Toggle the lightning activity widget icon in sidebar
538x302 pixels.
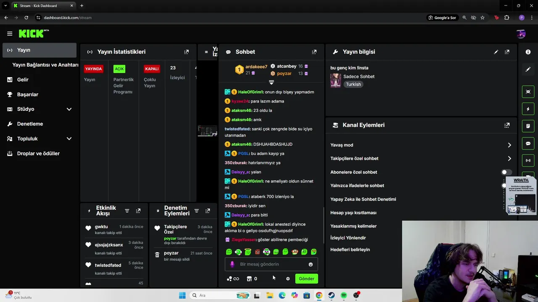click(528, 109)
